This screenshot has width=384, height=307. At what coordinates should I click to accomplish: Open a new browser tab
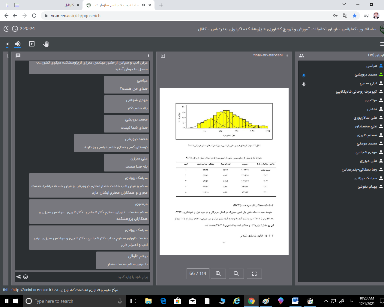161,5
